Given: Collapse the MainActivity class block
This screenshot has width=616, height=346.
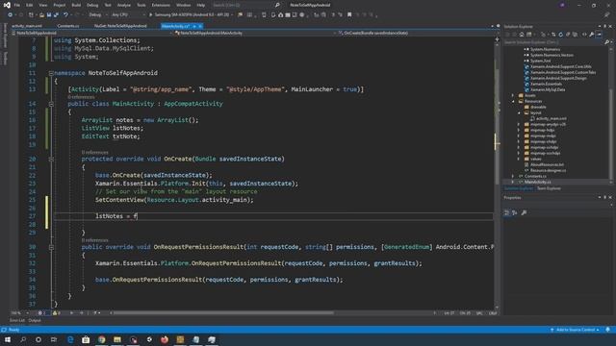Looking at the screenshot, I should (51, 104).
